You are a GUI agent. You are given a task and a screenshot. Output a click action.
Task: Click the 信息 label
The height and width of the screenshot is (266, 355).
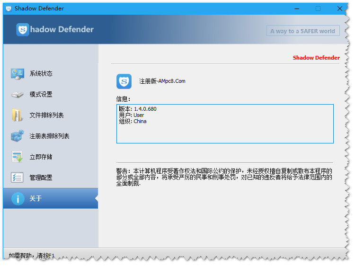pos(123,99)
